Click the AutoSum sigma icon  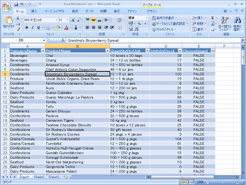point(213,18)
